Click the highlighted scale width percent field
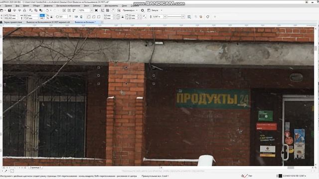This screenshot has width=319, height=179. pyautogui.click(x=42, y=15)
